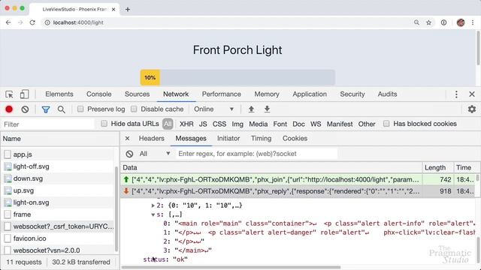
Task: Select the phx_join sent message row
Action: pyautogui.click(x=298, y=180)
